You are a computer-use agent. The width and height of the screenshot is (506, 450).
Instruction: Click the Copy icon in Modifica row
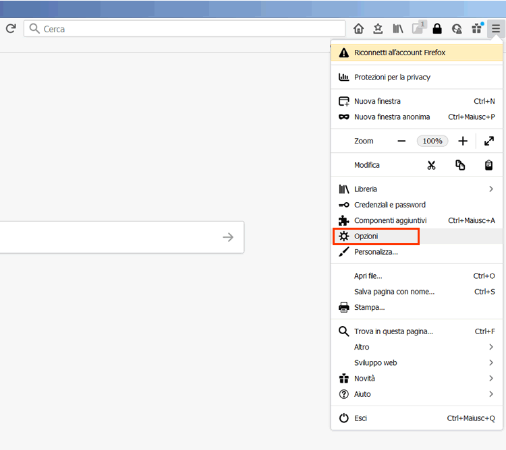click(460, 165)
